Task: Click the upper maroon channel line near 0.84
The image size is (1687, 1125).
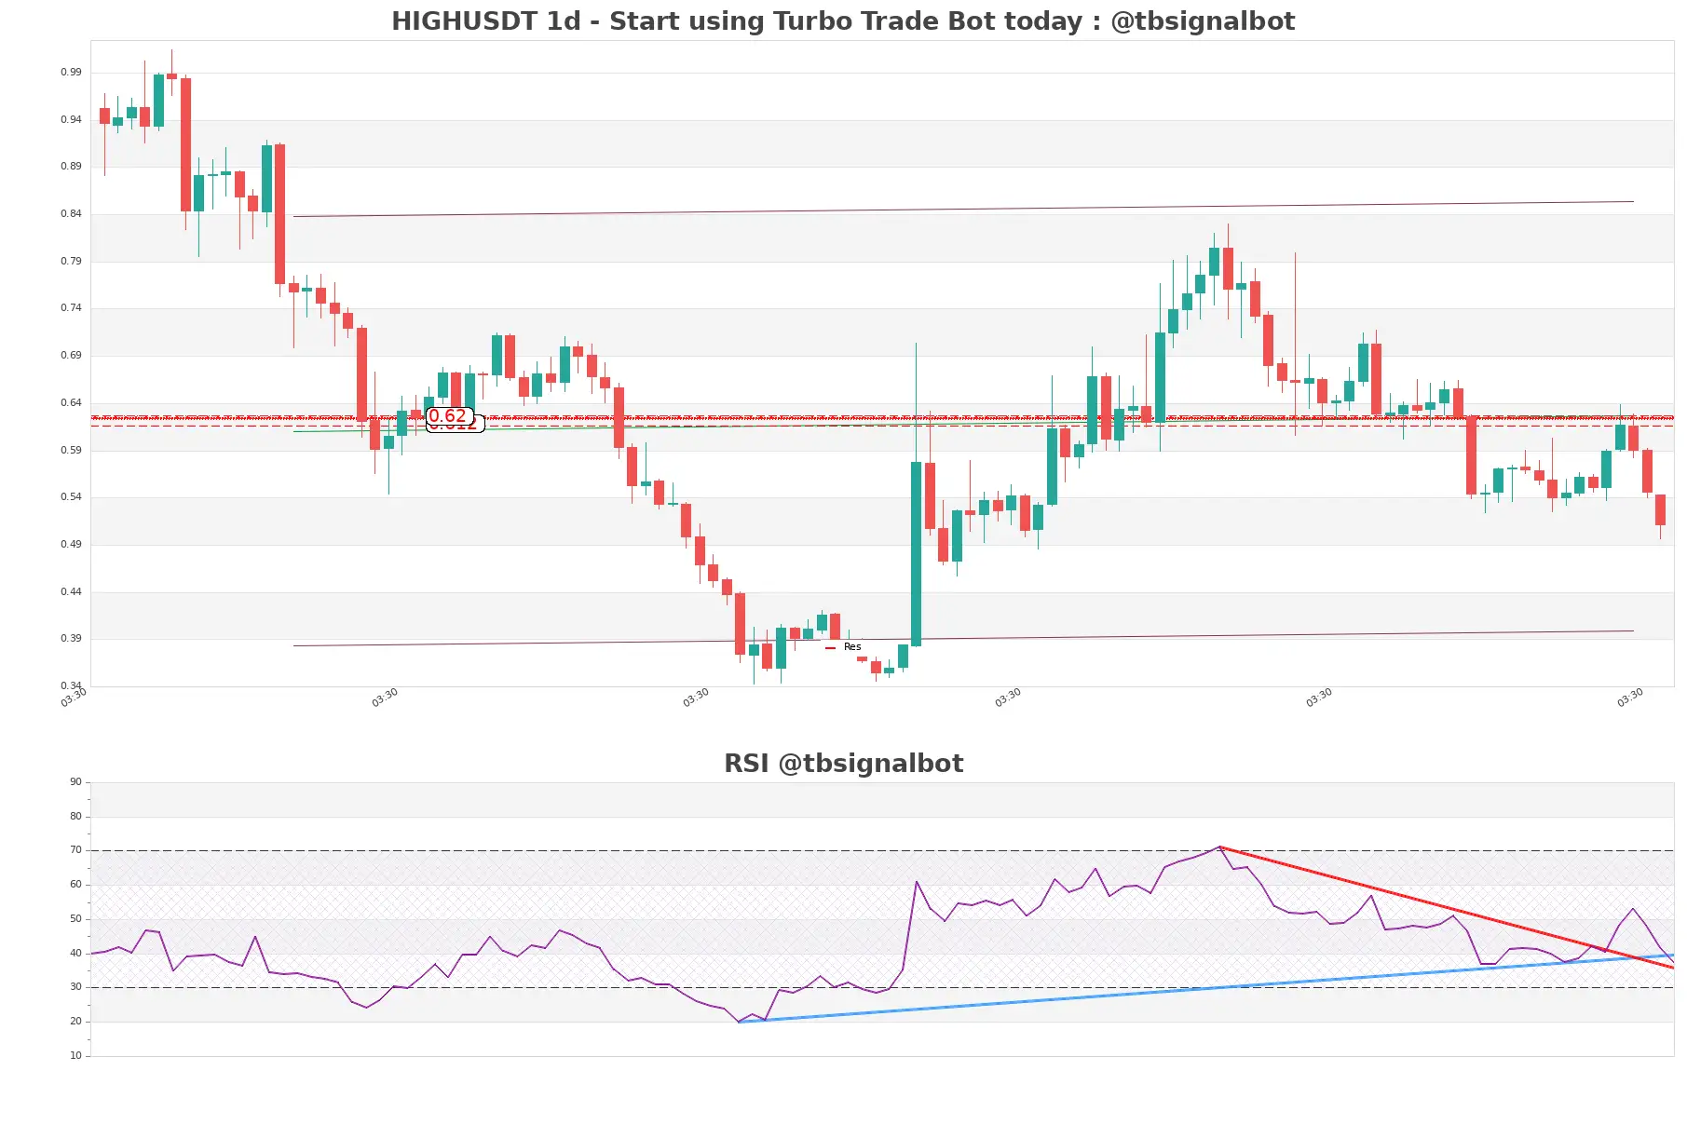Action: click(963, 210)
